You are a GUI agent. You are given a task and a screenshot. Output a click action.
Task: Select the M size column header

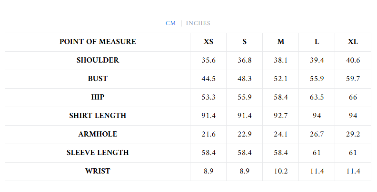click(281, 42)
